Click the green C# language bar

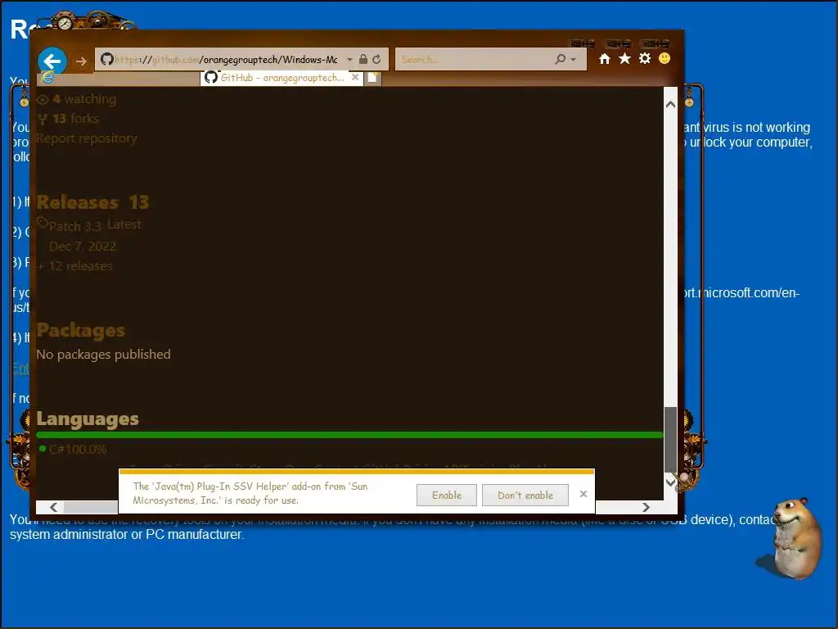tap(349, 435)
